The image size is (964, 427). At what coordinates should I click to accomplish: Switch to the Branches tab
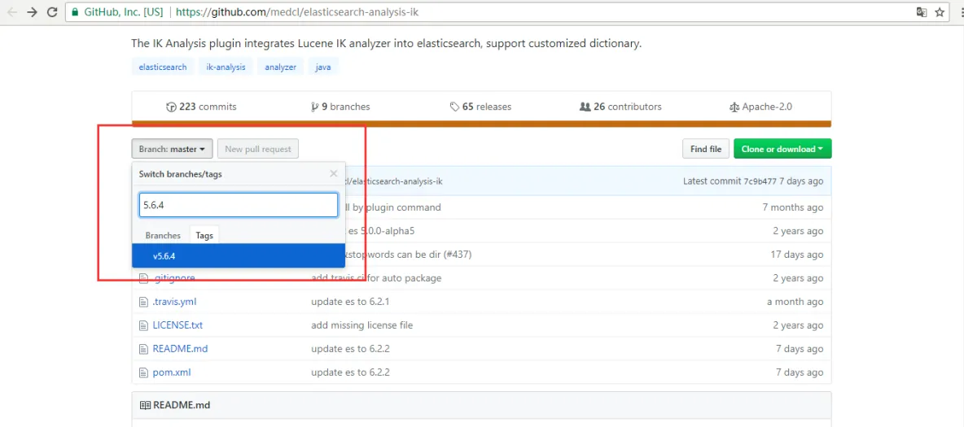pyautogui.click(x=163, y=235)
